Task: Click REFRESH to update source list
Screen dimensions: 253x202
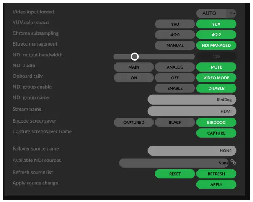Action: tap(216, 174)
